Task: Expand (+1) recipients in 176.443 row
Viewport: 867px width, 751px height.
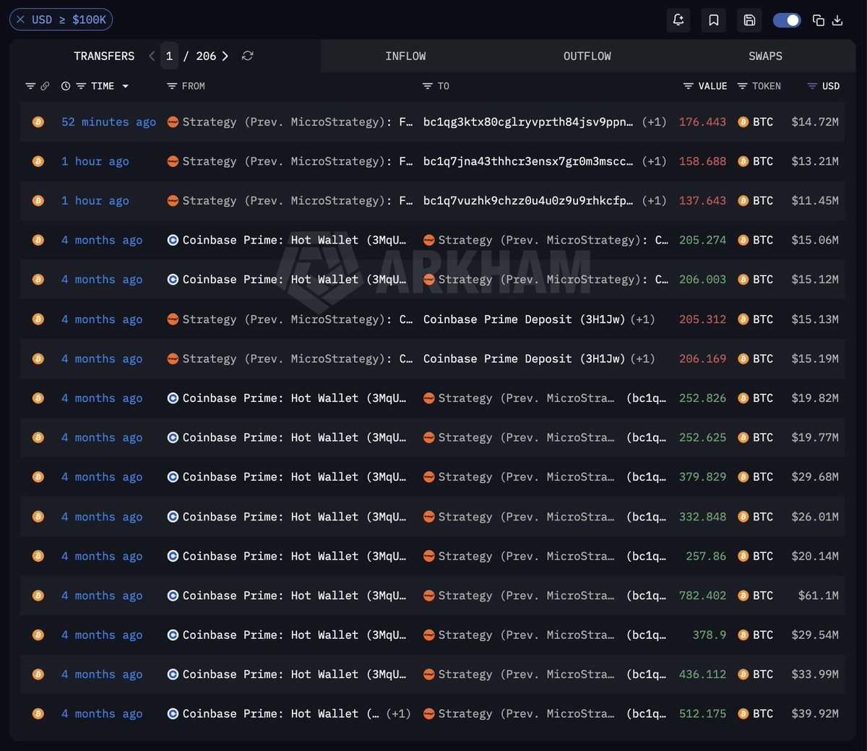Action: [x=655, y=121]
